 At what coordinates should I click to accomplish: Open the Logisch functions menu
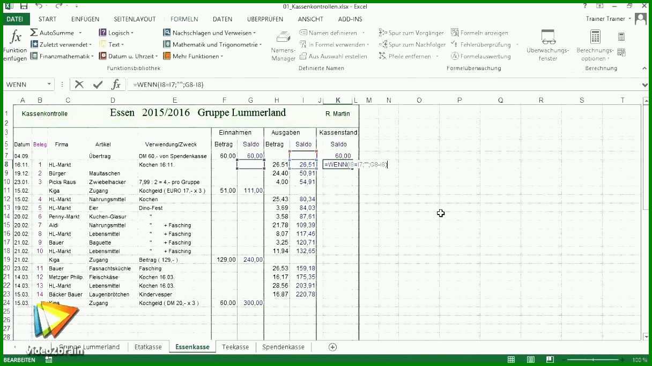click(117, 33)
